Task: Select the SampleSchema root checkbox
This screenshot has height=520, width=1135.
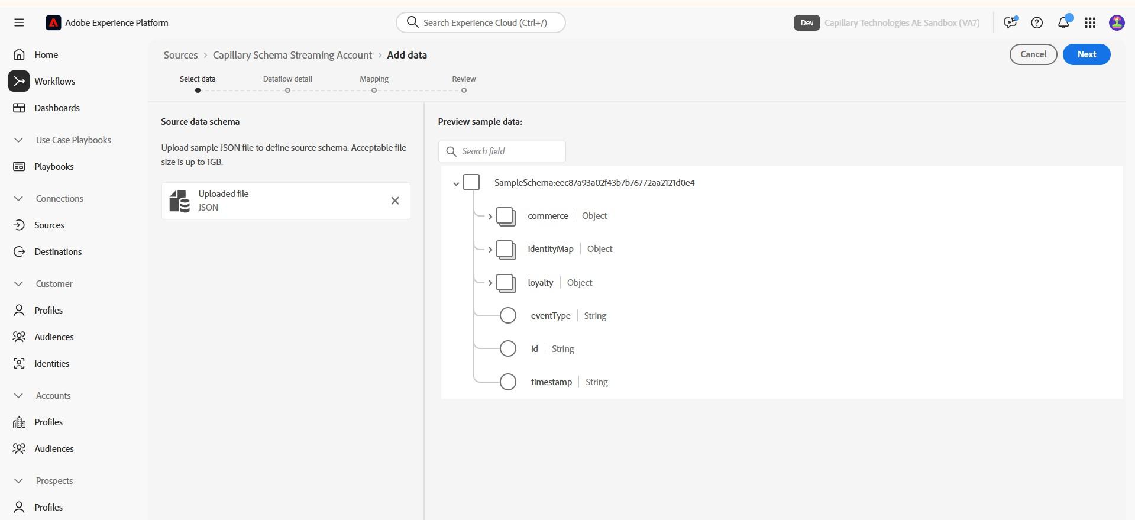Action: 471,182
